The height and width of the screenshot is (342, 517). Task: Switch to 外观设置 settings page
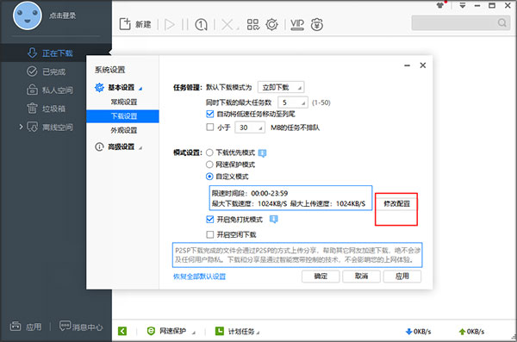coord(122,130)
